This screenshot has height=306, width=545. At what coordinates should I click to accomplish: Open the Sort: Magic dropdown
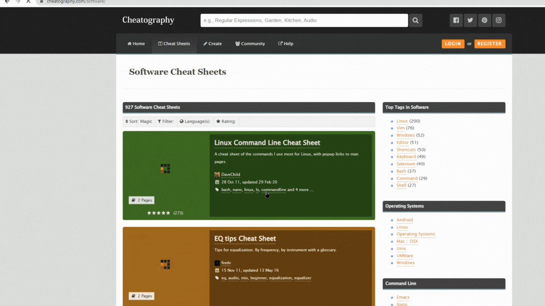[139, 121]
